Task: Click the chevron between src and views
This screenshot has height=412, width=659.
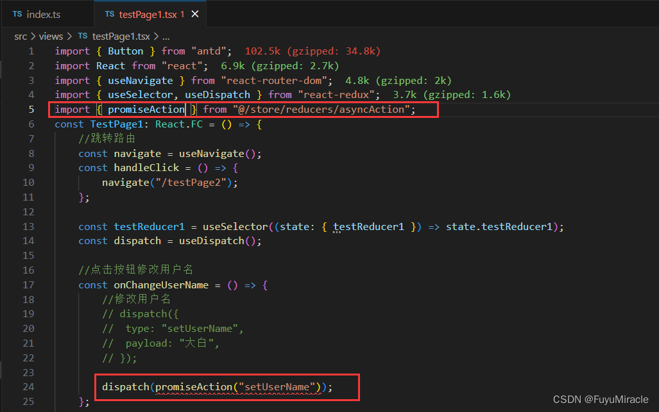Action: pos(33,36)
